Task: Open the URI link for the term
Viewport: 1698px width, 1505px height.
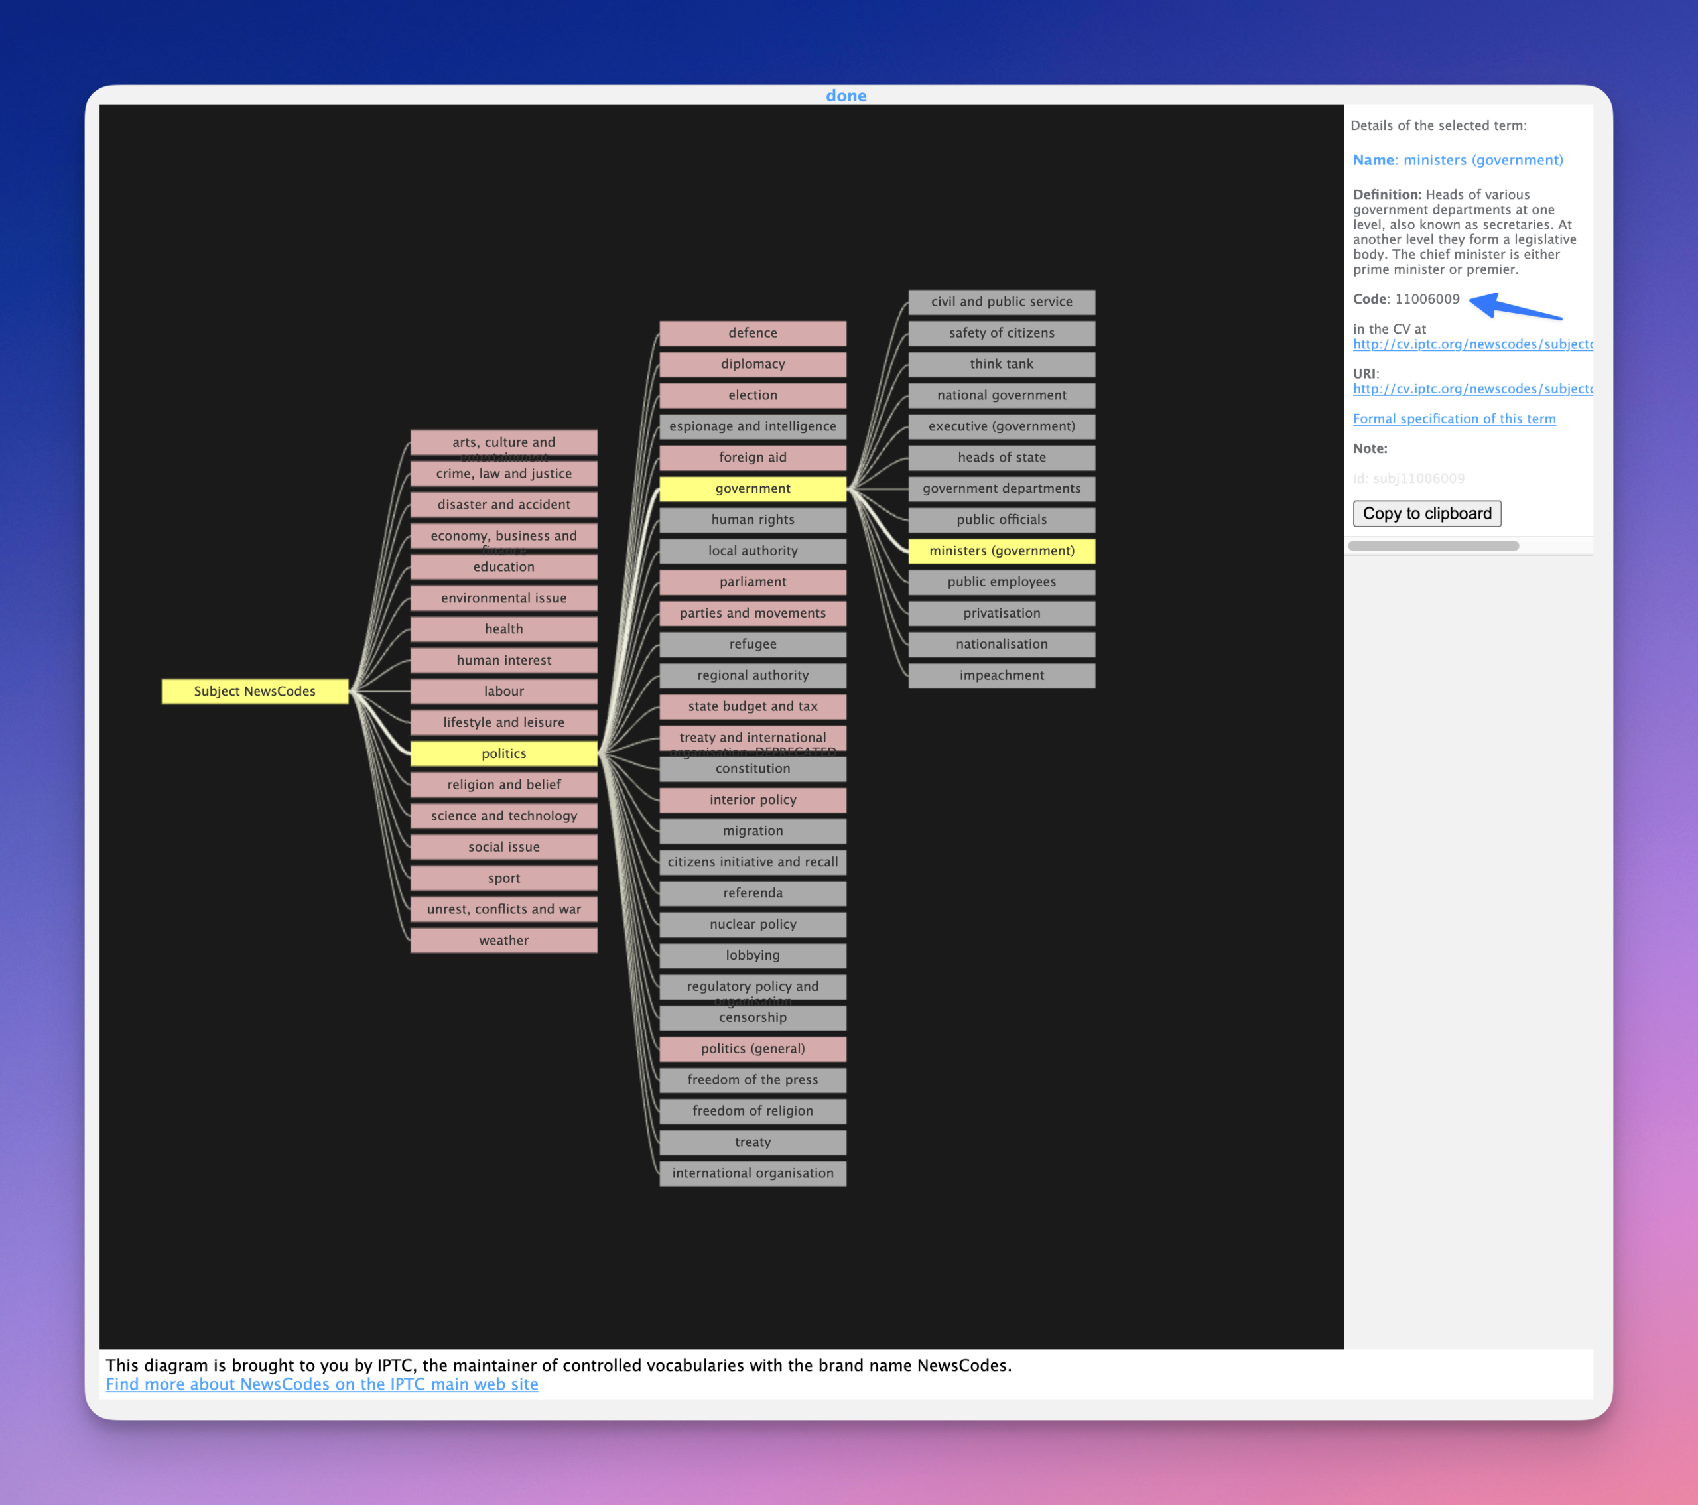Action: pos(1473,389)
